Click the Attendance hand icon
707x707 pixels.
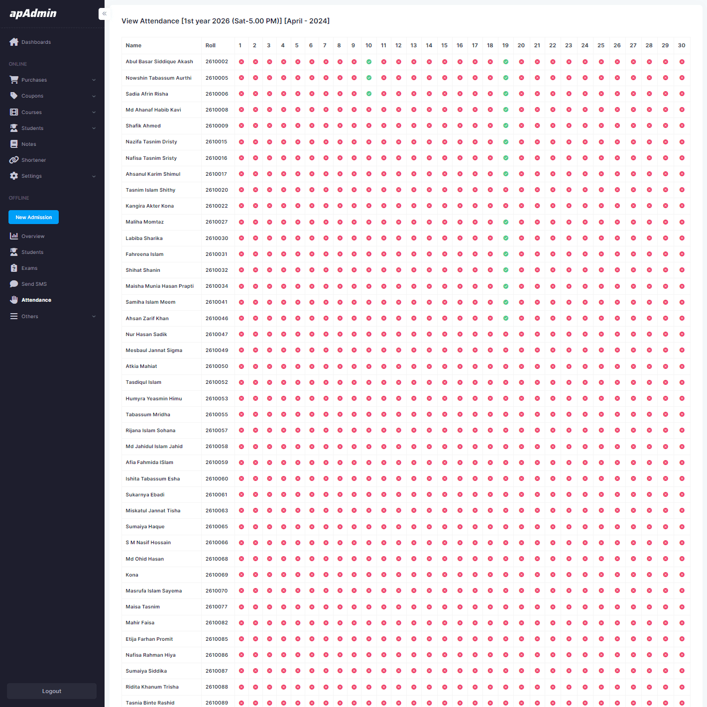click(x=14, y=300)
